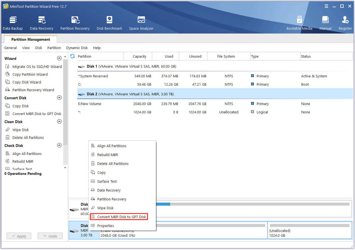Select the Disk 1 row in the list
This screenshot has width=355, height=250.
coord(215,66)
